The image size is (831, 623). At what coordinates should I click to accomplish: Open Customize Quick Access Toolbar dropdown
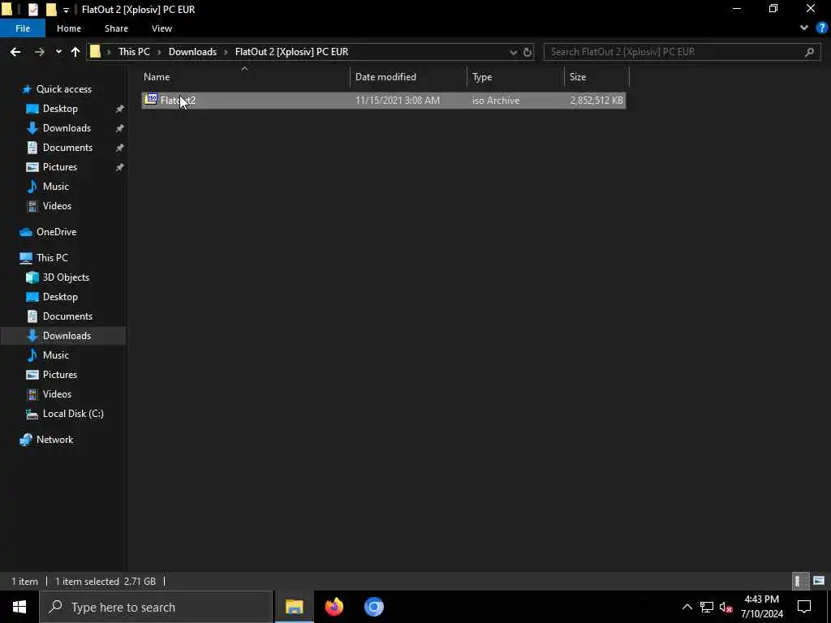click(66, 10)
